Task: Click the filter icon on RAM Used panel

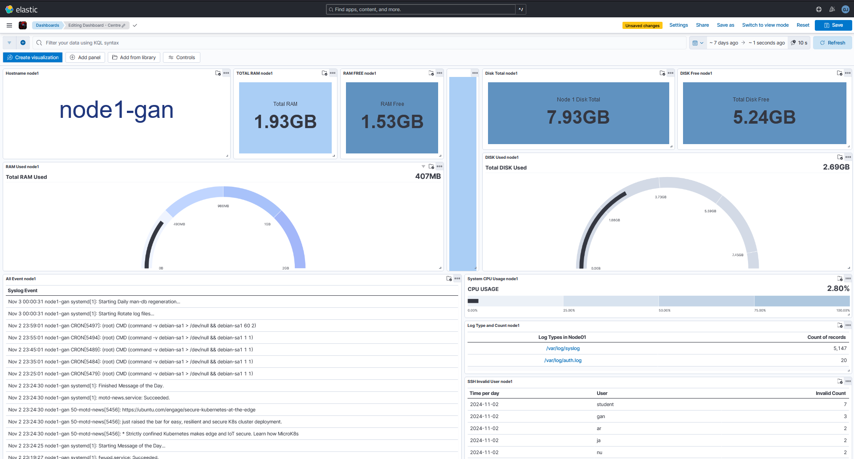Action: click(423, 166)
